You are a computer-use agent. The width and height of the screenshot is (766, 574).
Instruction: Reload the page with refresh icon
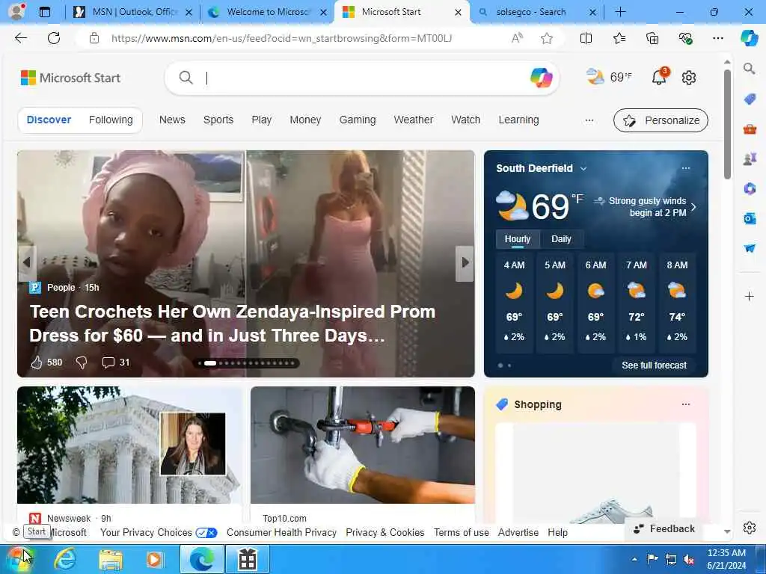[x=54, y=38]
